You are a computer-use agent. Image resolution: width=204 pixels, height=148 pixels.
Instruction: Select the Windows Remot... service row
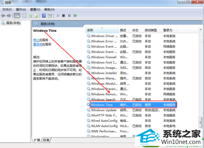(131, 94)
